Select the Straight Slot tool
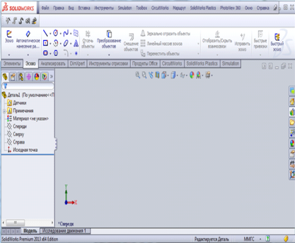The width and height of the screenshot is (295, 243). [x=46, y=53]
